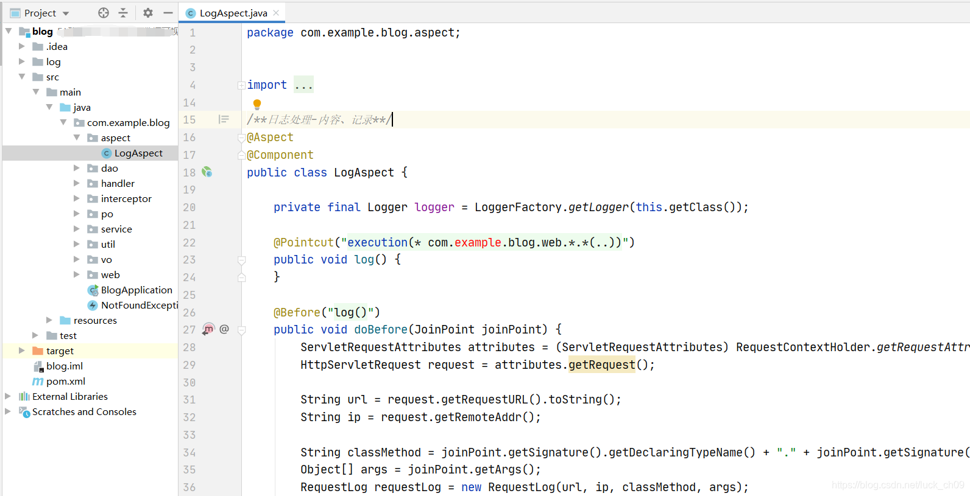Expand the target folder arrow
The image size is (970, 496).
[x=22, y=351]
